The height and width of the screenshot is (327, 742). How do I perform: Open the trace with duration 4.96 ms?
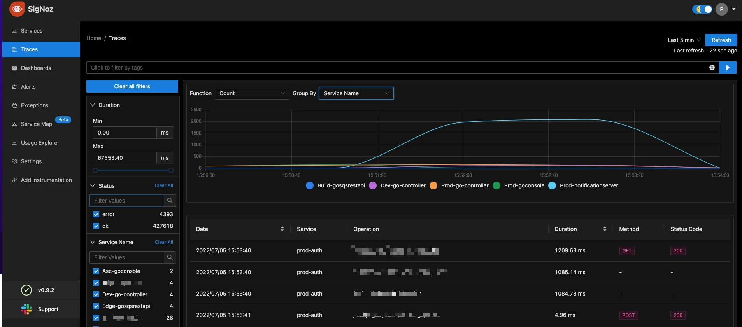[x=460, y=315]
